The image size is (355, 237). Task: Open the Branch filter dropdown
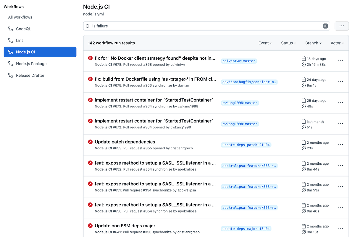point(313,43)
